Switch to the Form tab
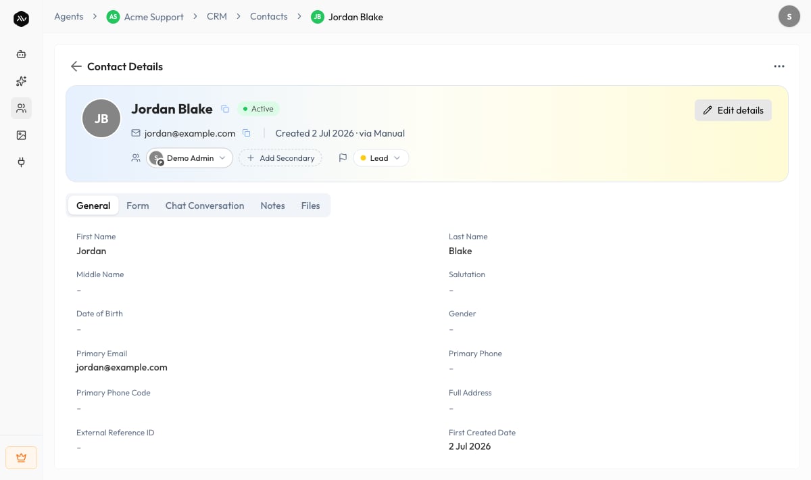This screenshot has height=480, width=811. [138, 206]
